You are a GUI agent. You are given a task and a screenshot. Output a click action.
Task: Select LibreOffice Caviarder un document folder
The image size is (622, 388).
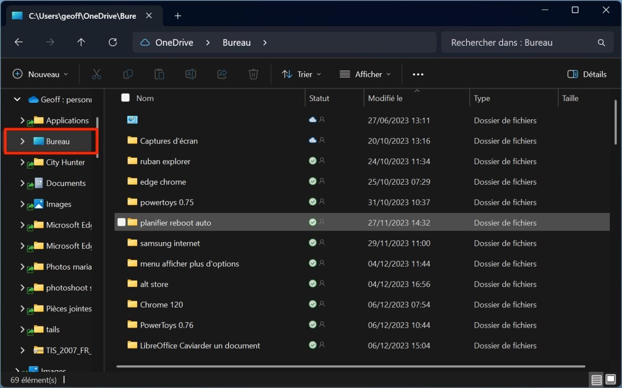pyautogui.click(x=362, y=345)
